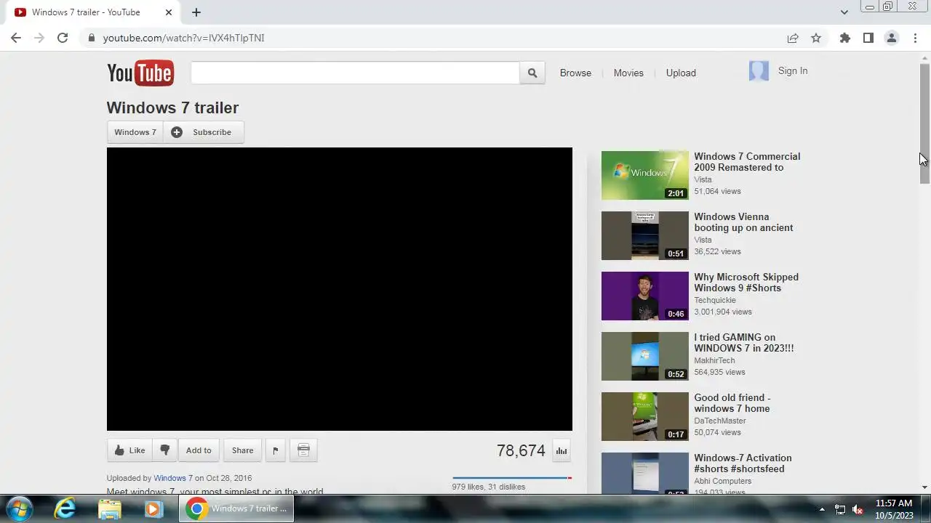Open Chrome three-dot menu
Viewport: 931px width, 523px height.
pyautogui.click(x=915, y=38)
